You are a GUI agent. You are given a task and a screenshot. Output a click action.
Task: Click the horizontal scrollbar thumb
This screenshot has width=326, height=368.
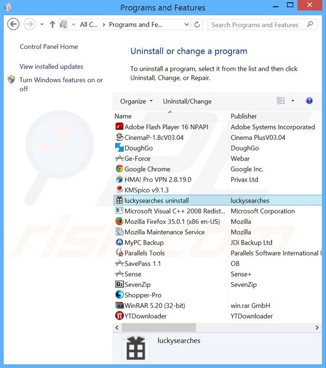pyautogui.click(x=159, y=327)
